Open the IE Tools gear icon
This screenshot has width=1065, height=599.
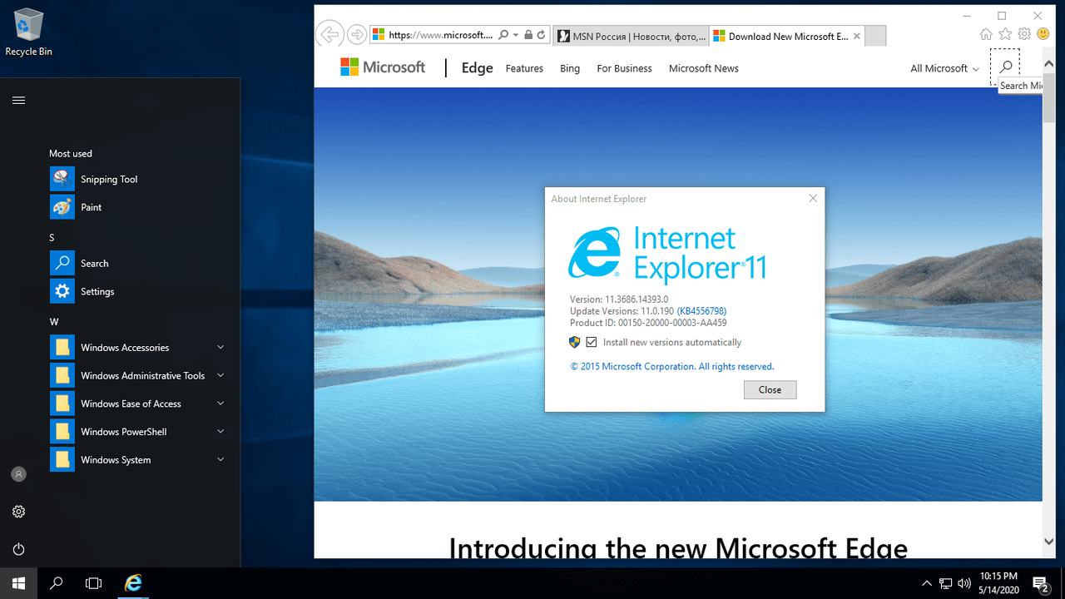tap(1024, 34)
